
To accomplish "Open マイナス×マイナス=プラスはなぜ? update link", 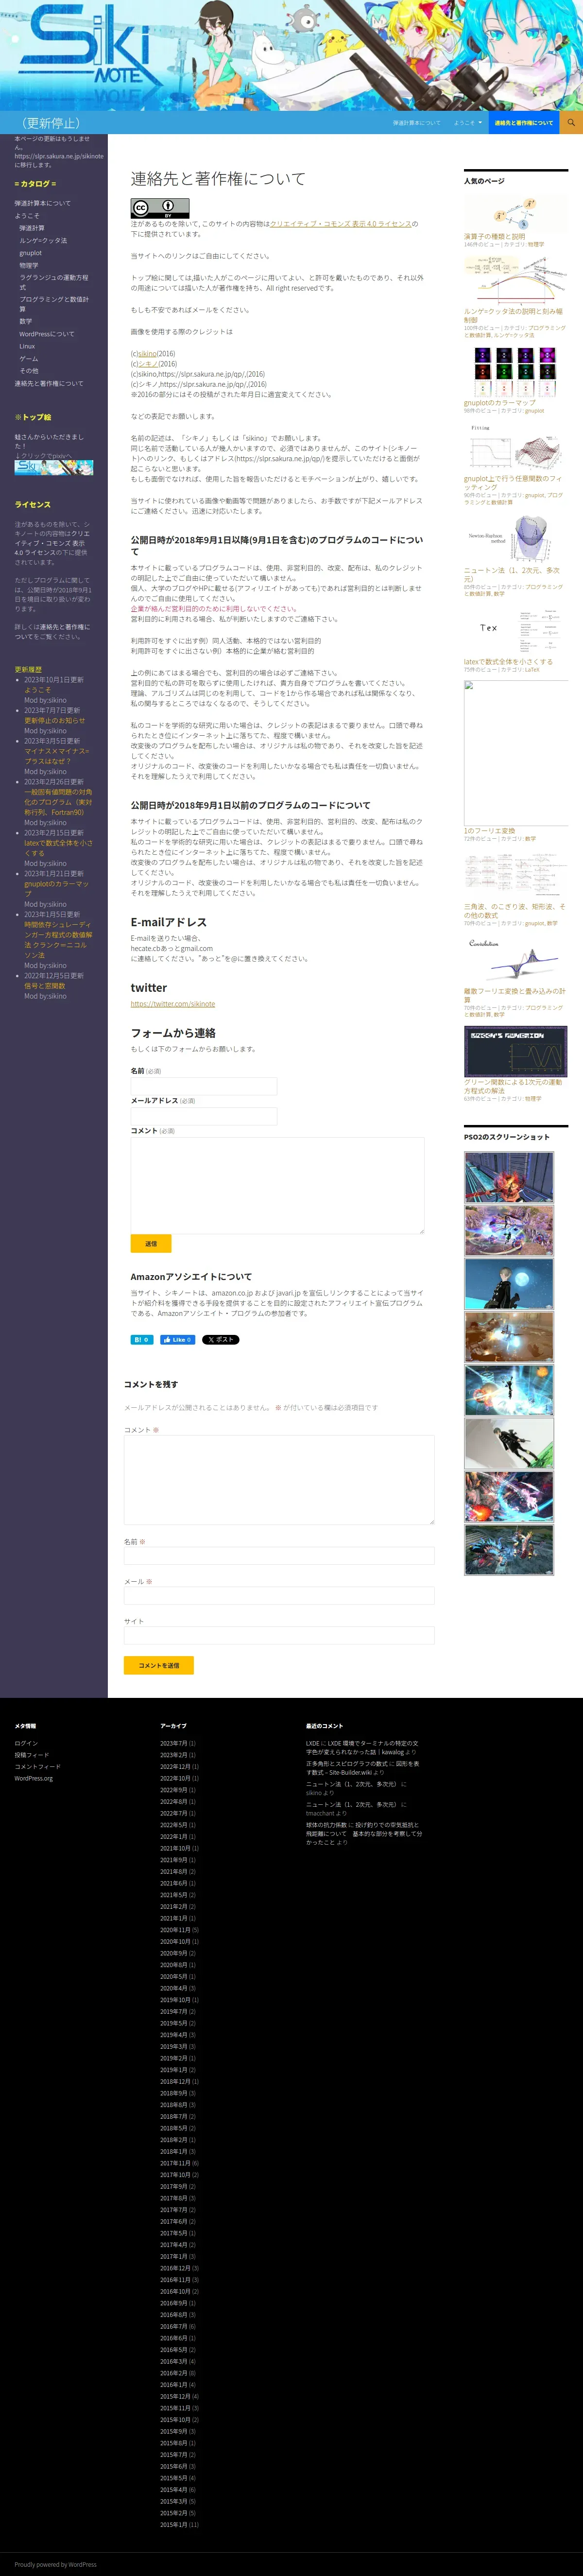I will 57,756.
